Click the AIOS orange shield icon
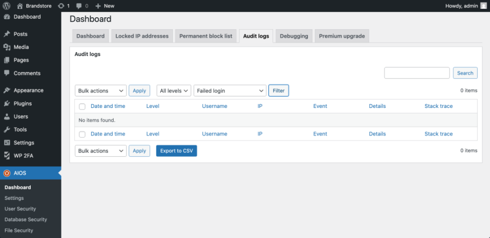490x238 pixels. point(7,173)
